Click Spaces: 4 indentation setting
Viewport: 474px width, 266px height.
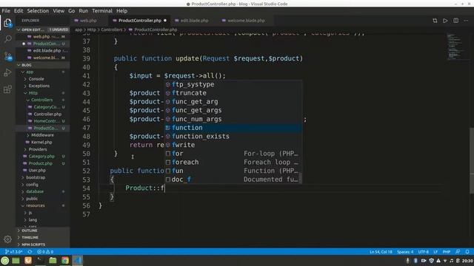[x=405, y=251]
